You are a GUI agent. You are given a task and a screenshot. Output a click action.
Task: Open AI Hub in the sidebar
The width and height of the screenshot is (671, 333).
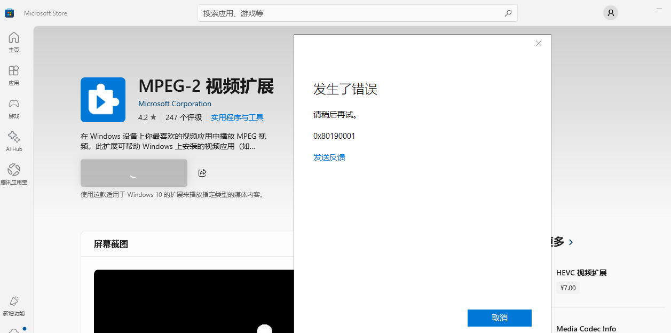14,141
